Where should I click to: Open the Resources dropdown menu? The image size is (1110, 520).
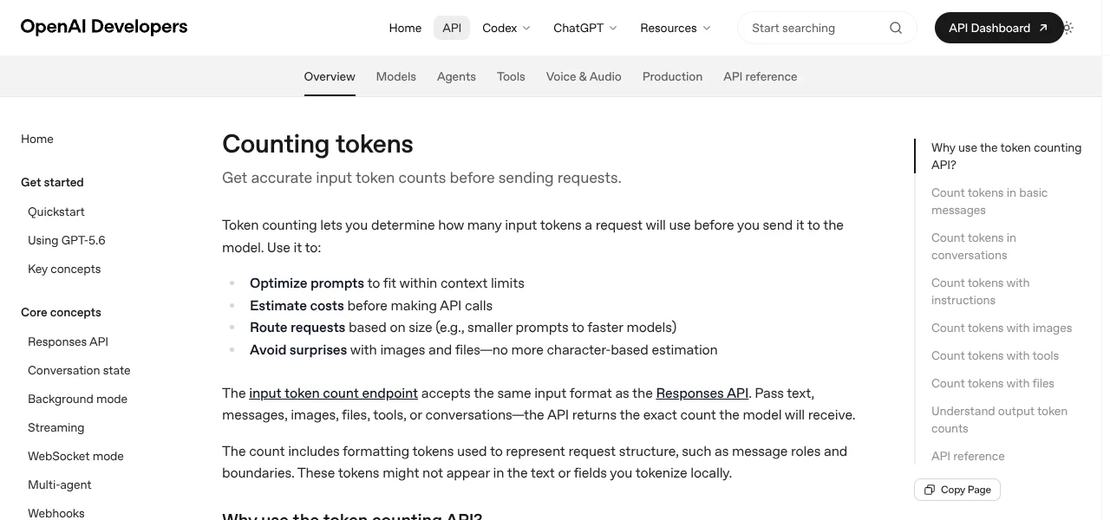(676, 28)
